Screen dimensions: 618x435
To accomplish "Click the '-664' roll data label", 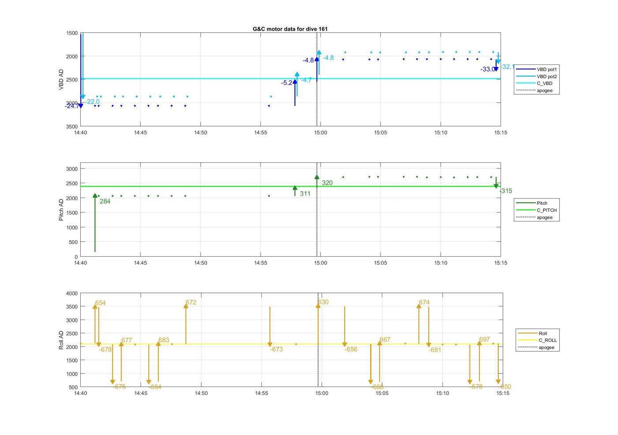I will [155, 387].
